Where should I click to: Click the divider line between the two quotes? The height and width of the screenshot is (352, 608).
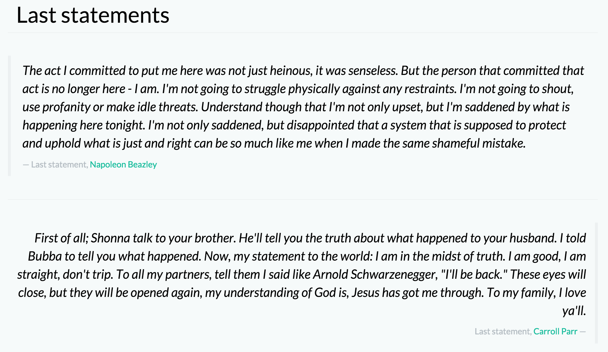(x=303, y=200)
